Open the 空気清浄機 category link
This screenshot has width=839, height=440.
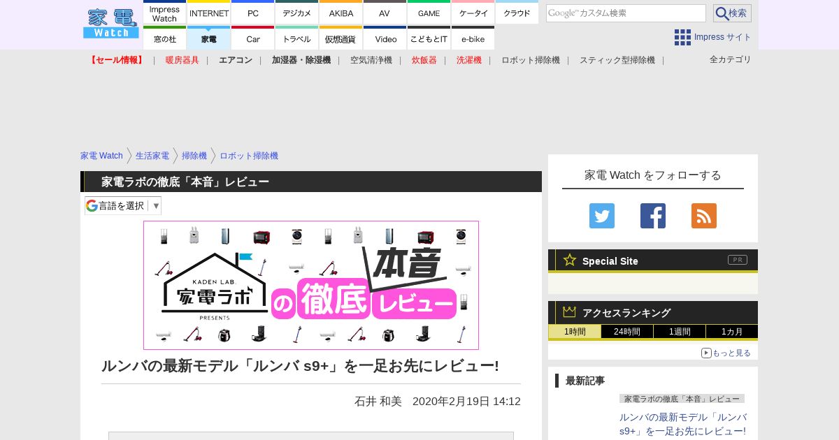(371, 60)
